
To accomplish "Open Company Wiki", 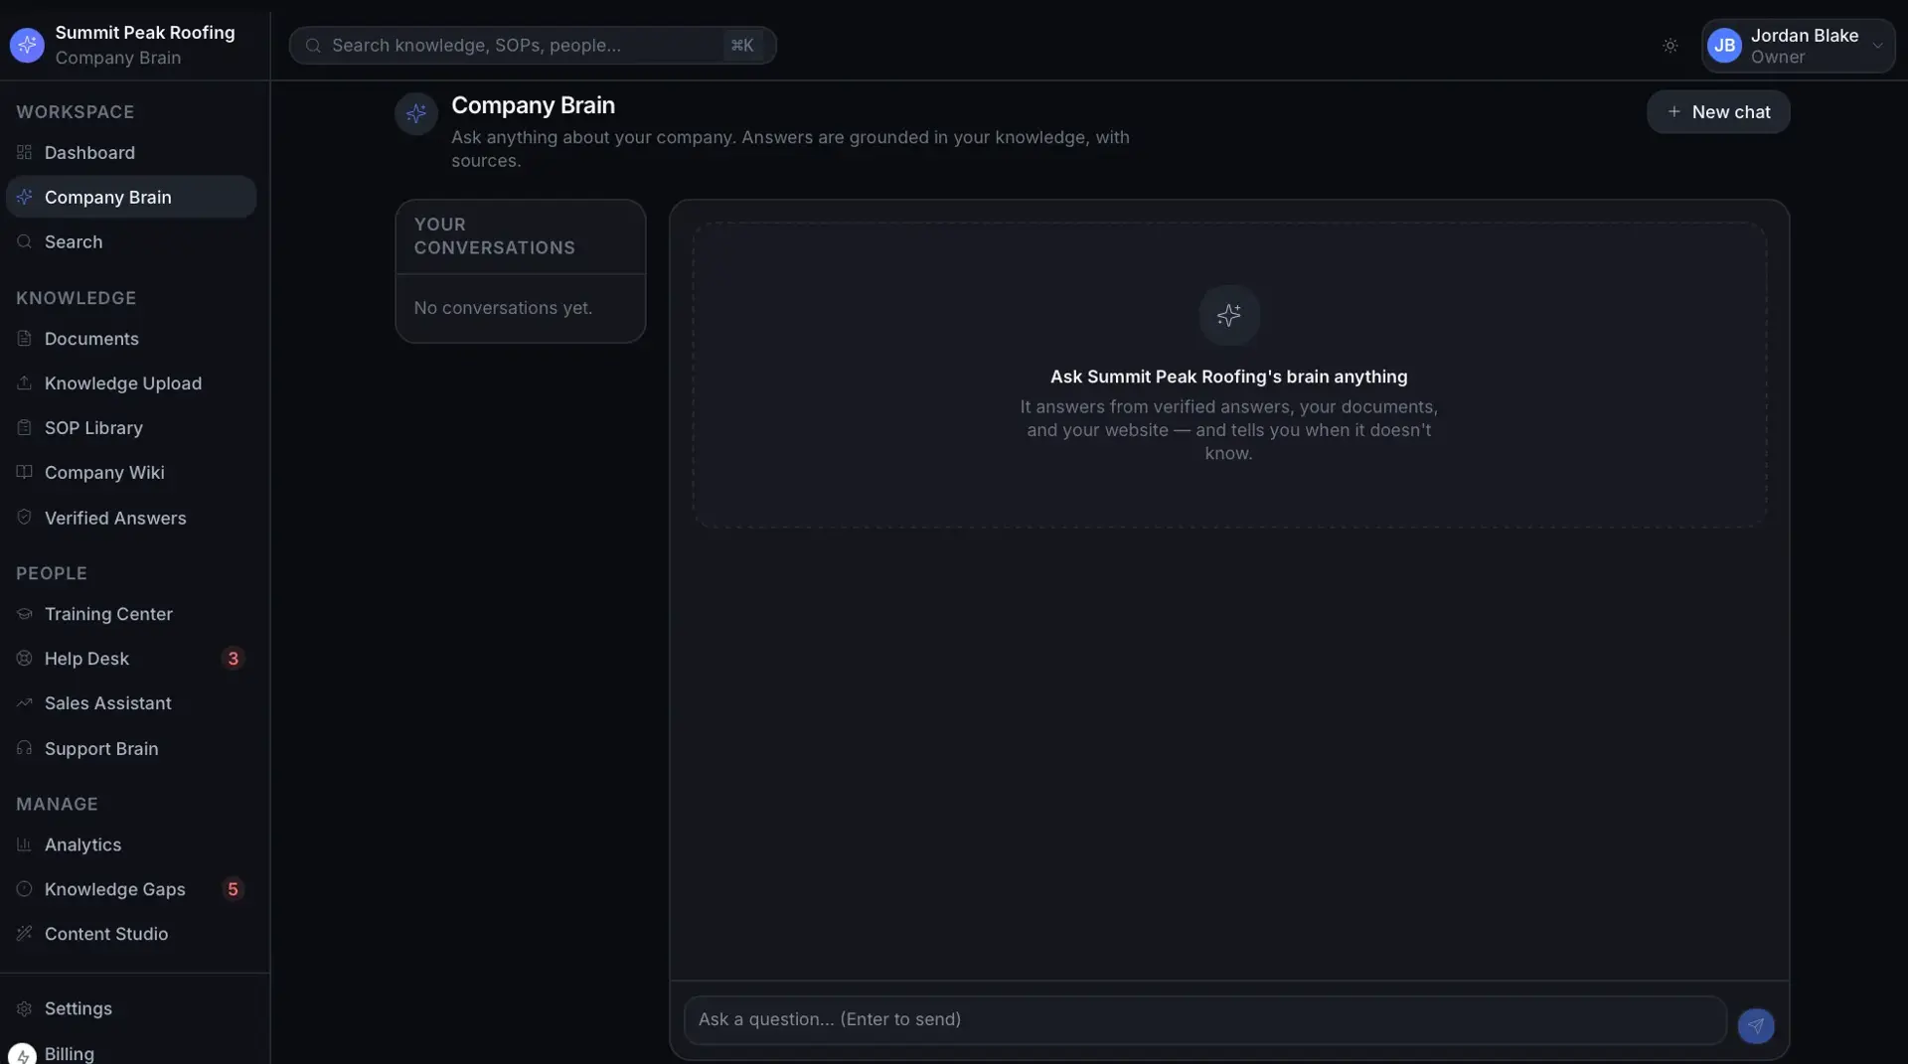I will (x=131, y=472).
